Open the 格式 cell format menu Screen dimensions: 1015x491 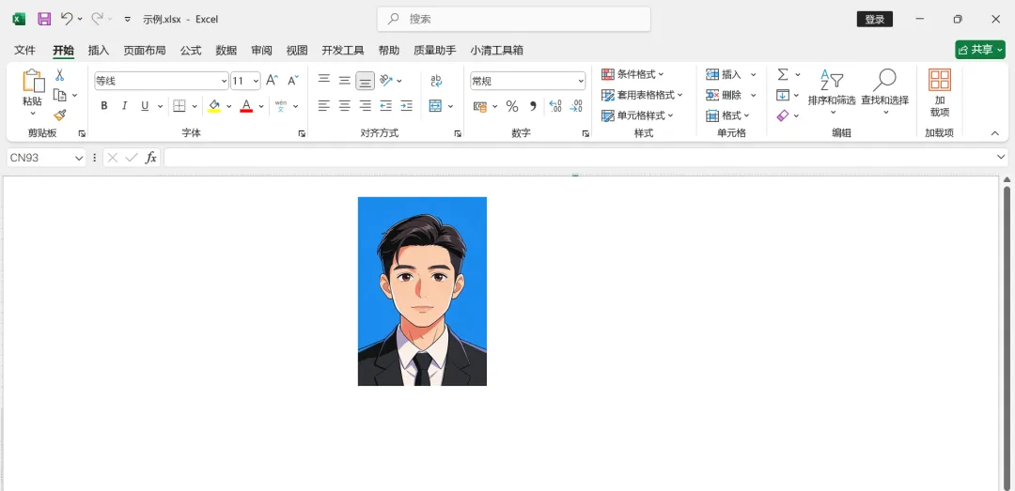click(727, 115)
